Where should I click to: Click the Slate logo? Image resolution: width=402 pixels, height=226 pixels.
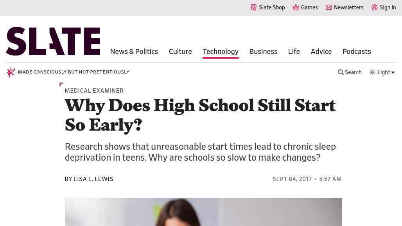pos(53,41)
